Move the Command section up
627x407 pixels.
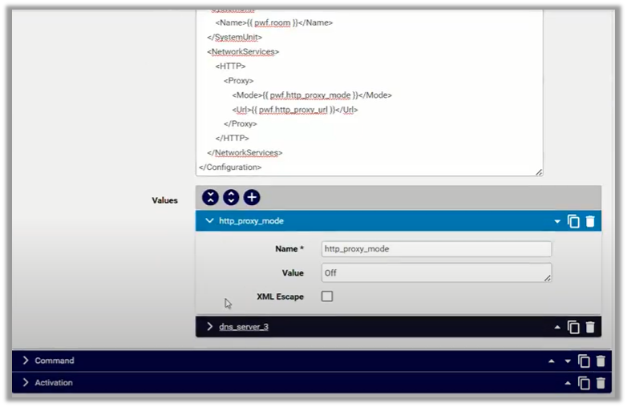point(552,361)
